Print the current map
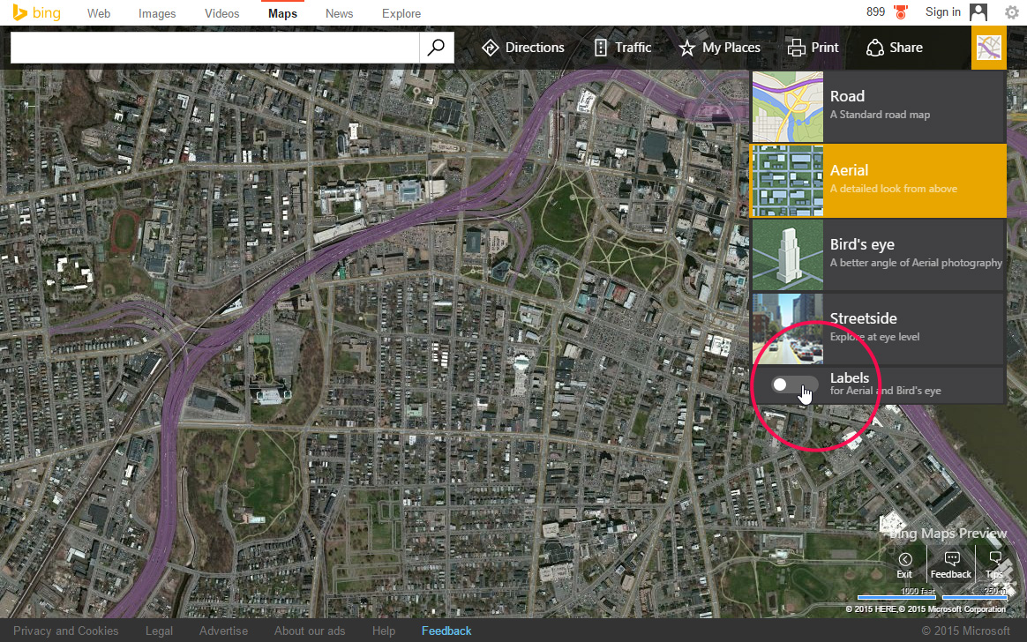 [x=813, y=48]
